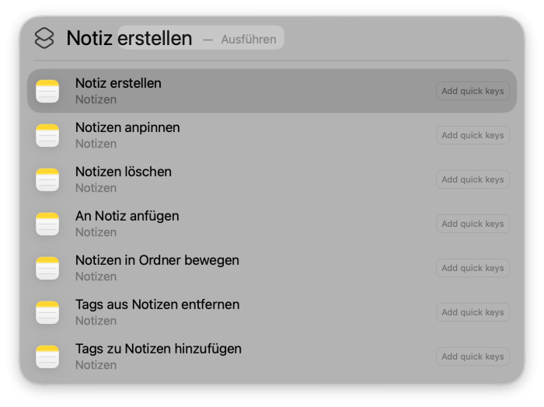Image resolution: width=544 pixels, height=407 pixels.
Task: Click the Notes icon for Notizen in Ordner bewegen
Action: point(47,268)
